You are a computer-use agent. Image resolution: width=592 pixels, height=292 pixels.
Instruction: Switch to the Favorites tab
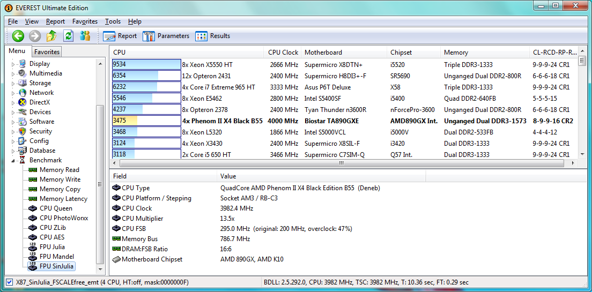[47, 51]
